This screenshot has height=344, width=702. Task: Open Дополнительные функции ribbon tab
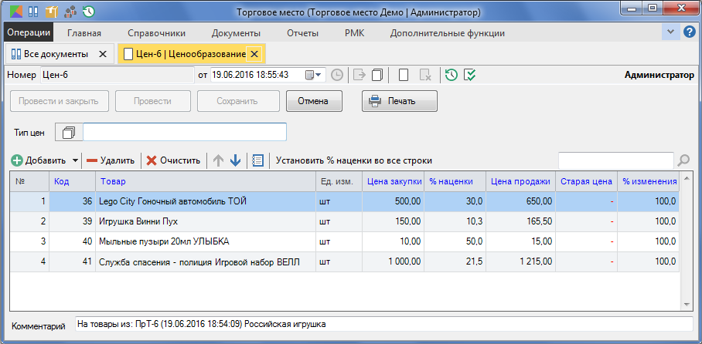coord(448,33)
